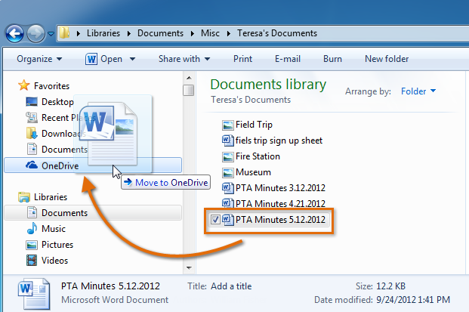The width and height of the screenshot is (469, 312).
Task: Open Arrange by Folder dropdown
Action: pyautogui.click(x=418, y=91)
